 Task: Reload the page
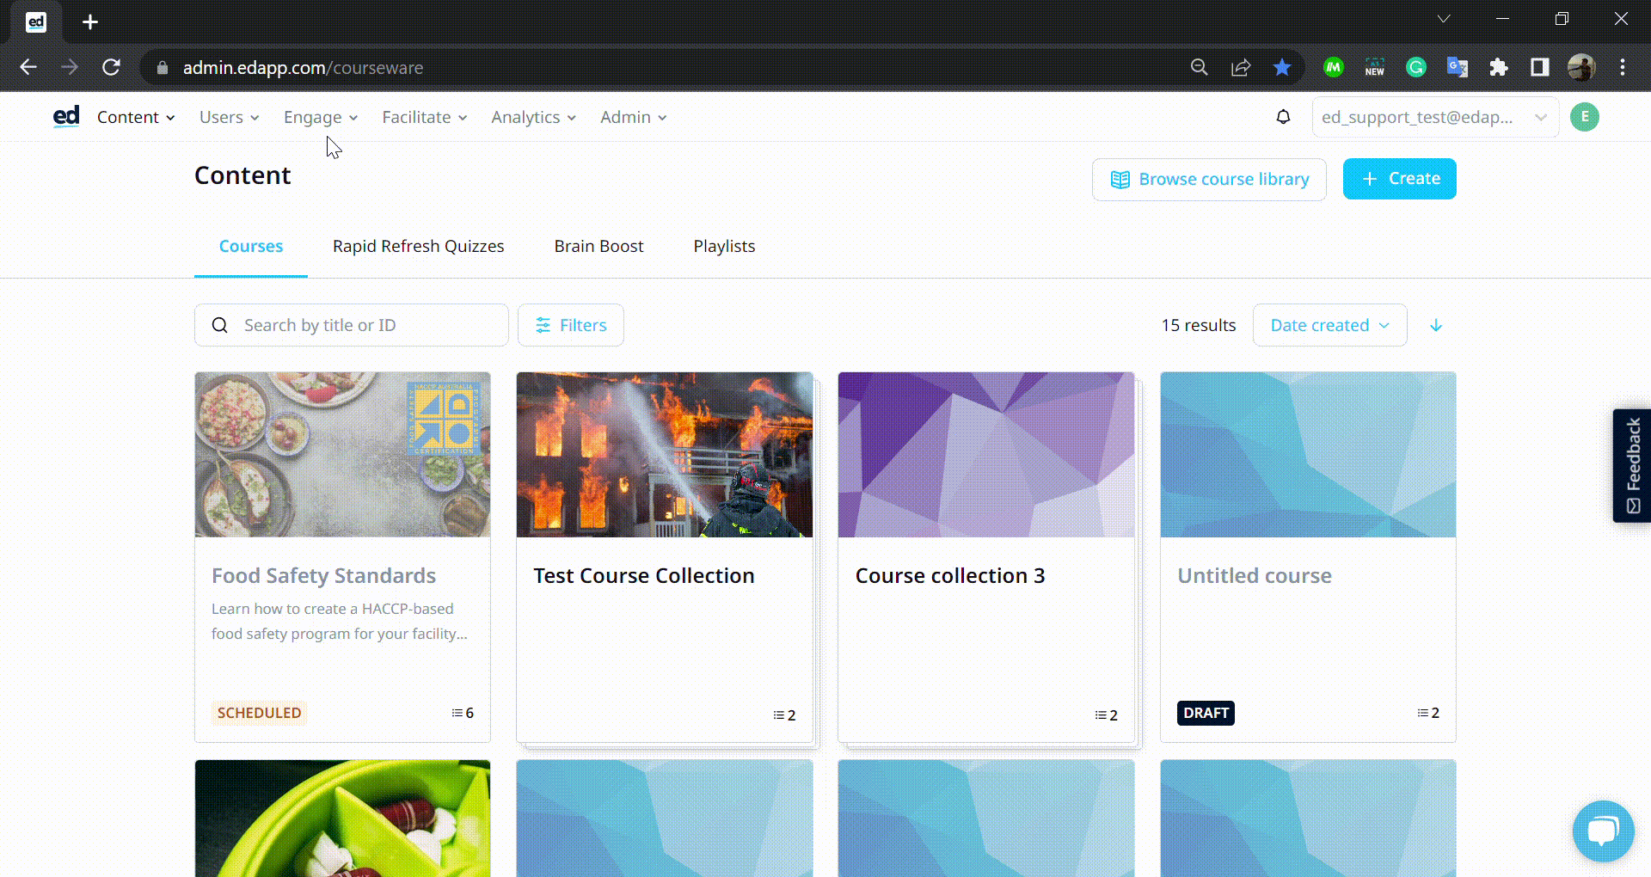tap(111, 67)
